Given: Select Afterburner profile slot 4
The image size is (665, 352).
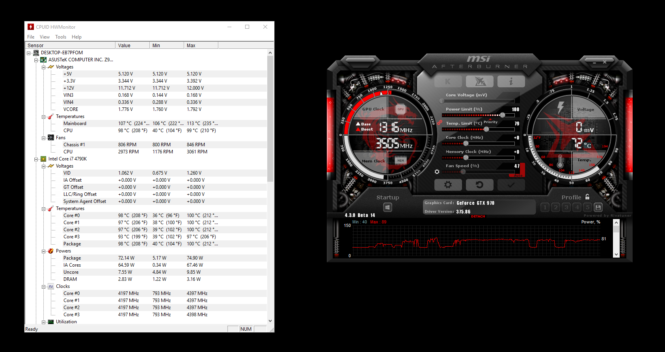Looking at the screenshot, I should point(577,207).
